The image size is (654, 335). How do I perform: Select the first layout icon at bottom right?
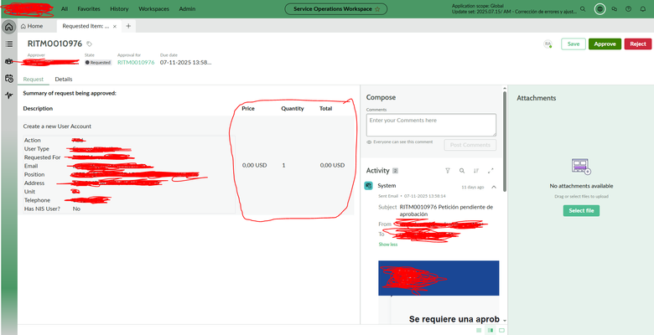tap(479, 331)
